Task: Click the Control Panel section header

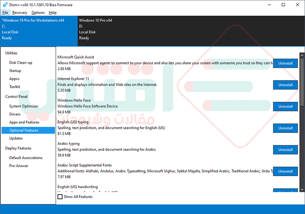Action: pyautogui.click(x=17, y=97)
